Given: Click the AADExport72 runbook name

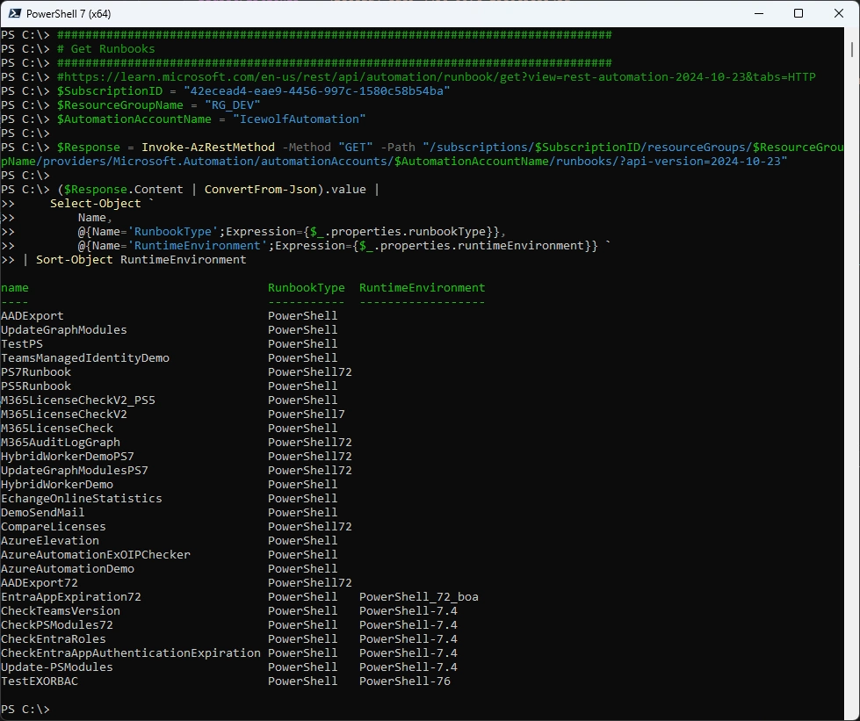Looking at the screenshot, I should [40, 583].
